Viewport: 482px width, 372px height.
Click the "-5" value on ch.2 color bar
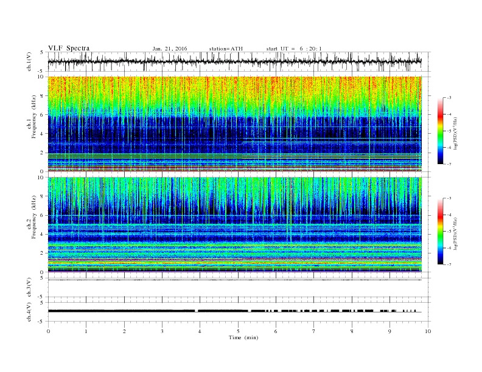click(x=449, y=231)
